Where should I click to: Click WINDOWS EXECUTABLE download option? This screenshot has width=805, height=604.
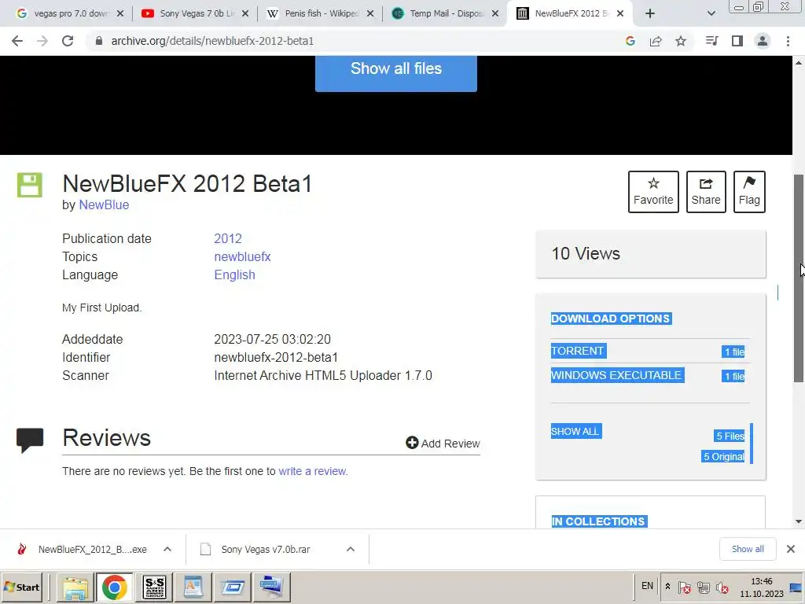616,375
